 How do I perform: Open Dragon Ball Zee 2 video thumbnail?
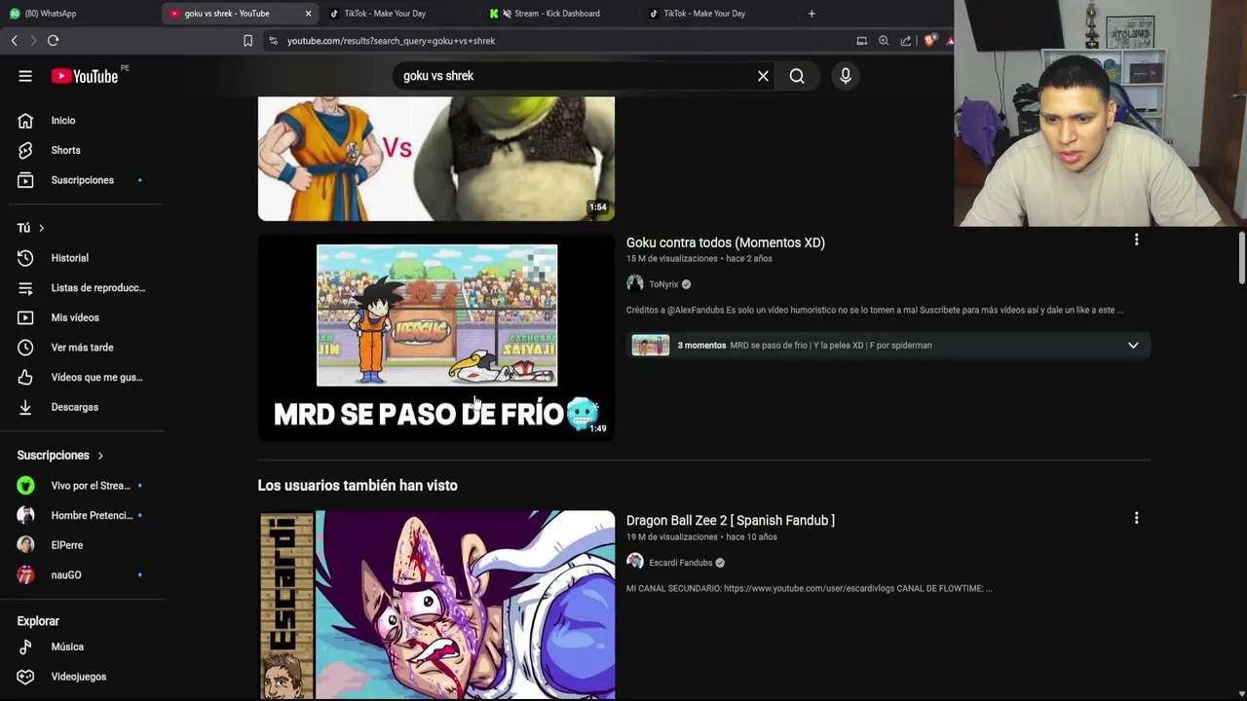point(435,605)
